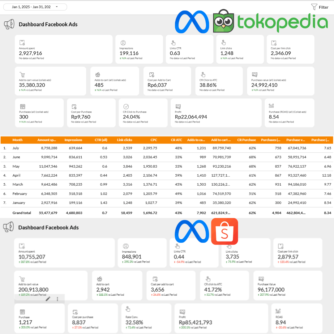
Task: Open the date range dropdown
Action: [x=35, y=7]
